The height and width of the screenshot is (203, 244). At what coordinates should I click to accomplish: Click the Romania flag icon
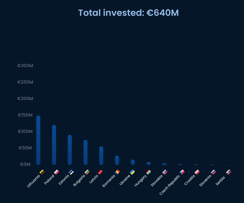[117, 172]
